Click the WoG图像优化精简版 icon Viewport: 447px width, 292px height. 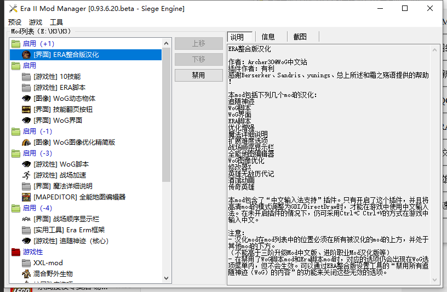tap(26, 142)
